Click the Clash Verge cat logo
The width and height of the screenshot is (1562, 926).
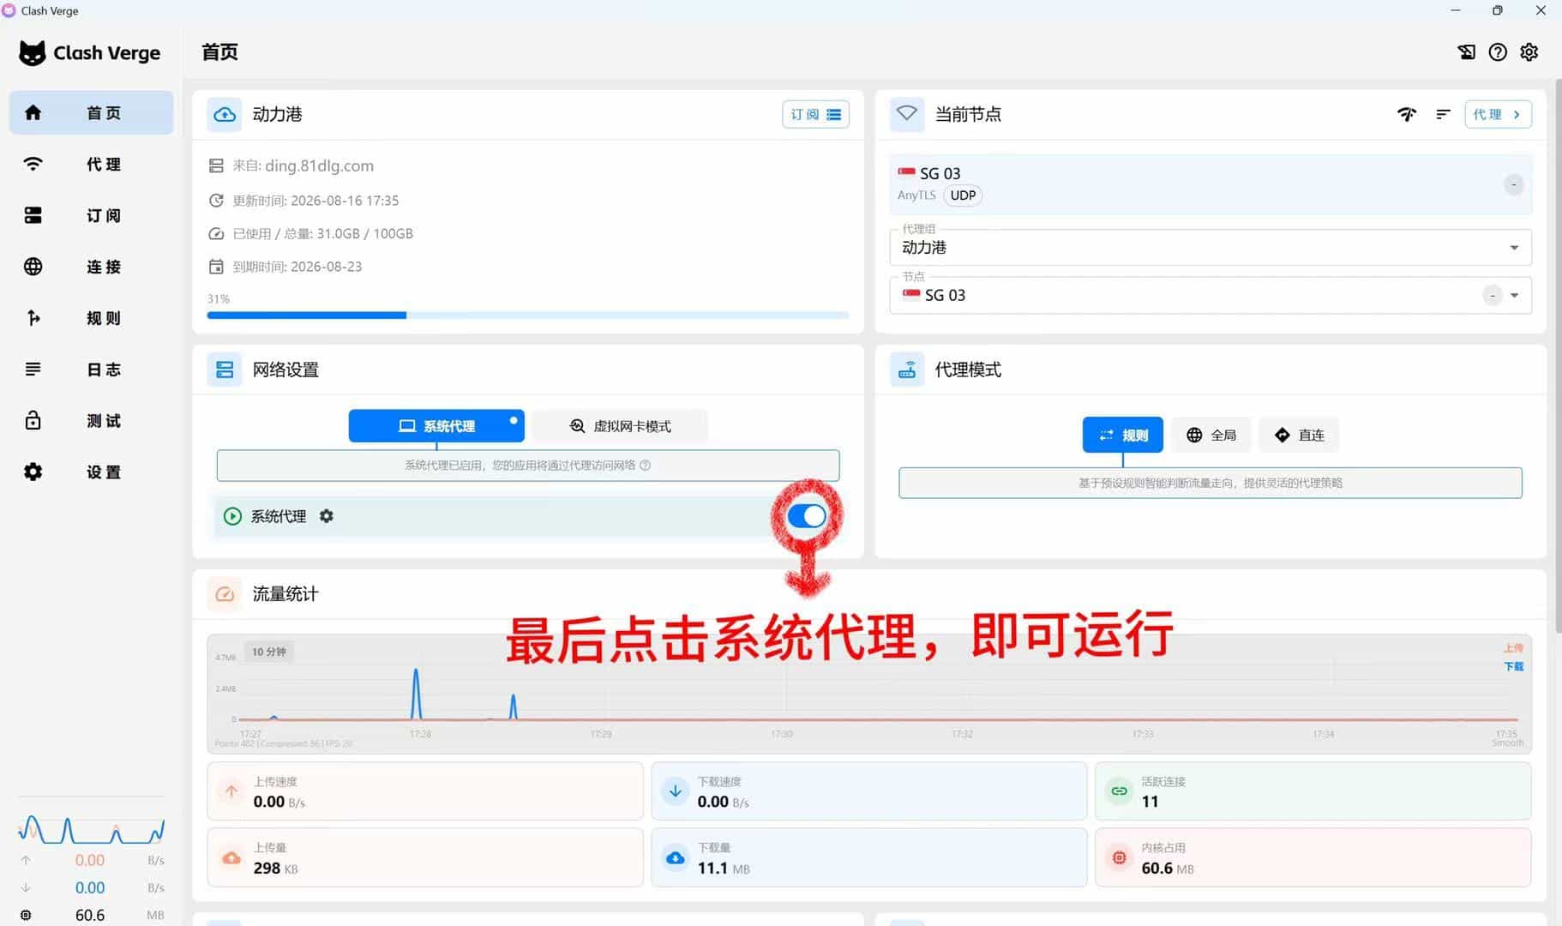click(33, 53)
